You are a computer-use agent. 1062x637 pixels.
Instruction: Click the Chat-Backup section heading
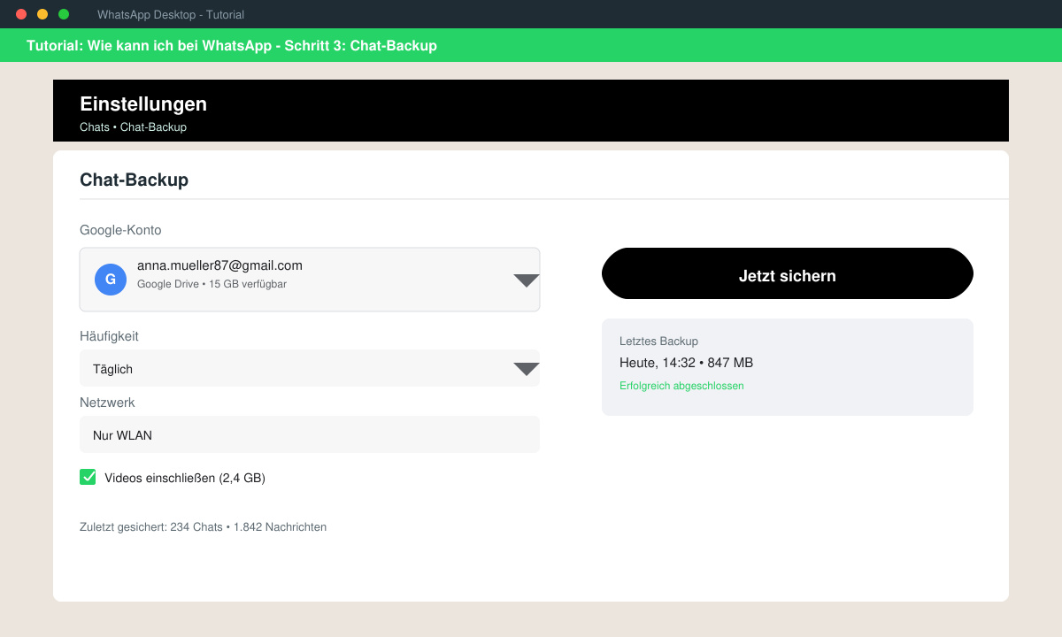pos(134,180)
